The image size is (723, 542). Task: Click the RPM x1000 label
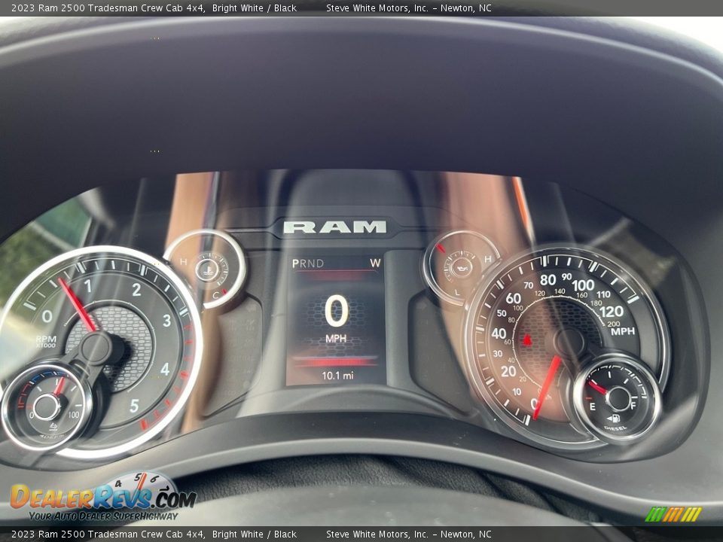pyautogui.click(x=46, y=342)
